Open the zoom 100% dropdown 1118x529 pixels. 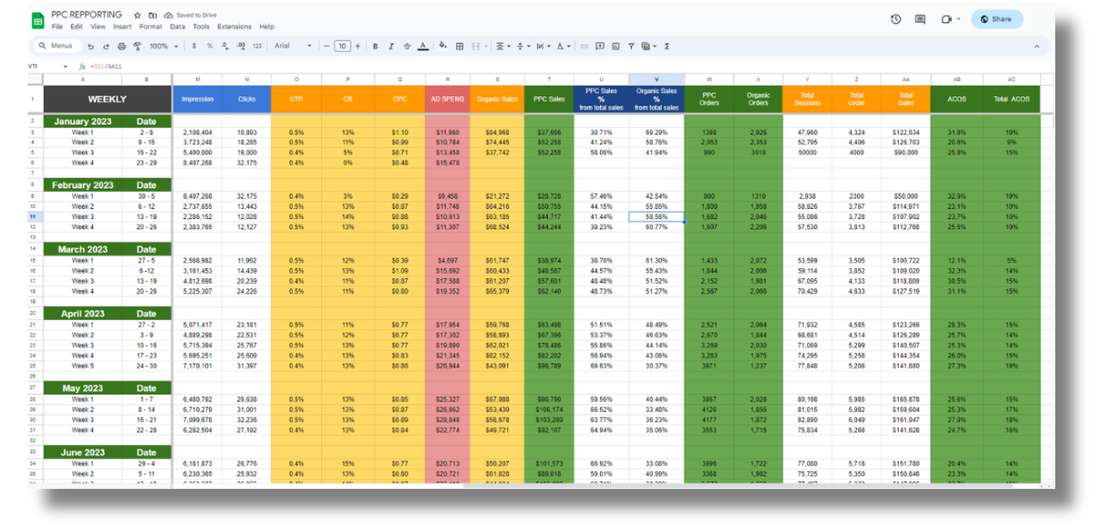[164, 46]
